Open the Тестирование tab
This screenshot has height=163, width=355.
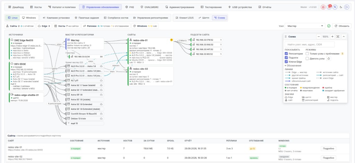[x=211, y=7]
